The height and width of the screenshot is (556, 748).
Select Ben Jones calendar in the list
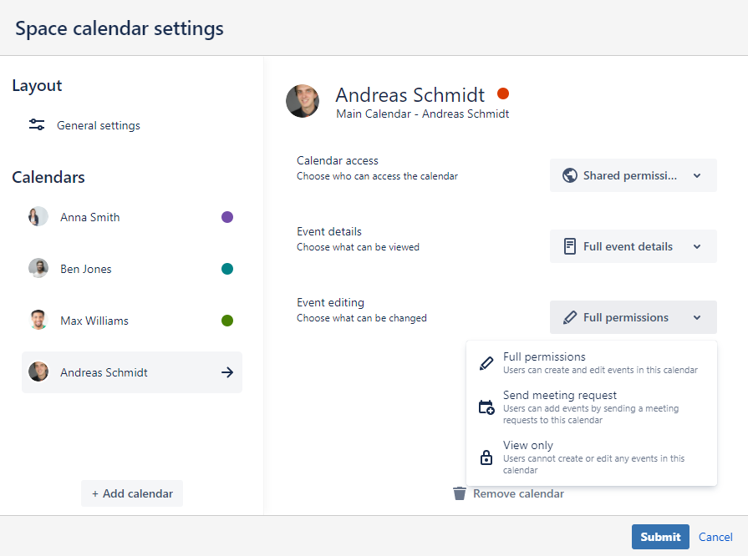click(86, 269)
